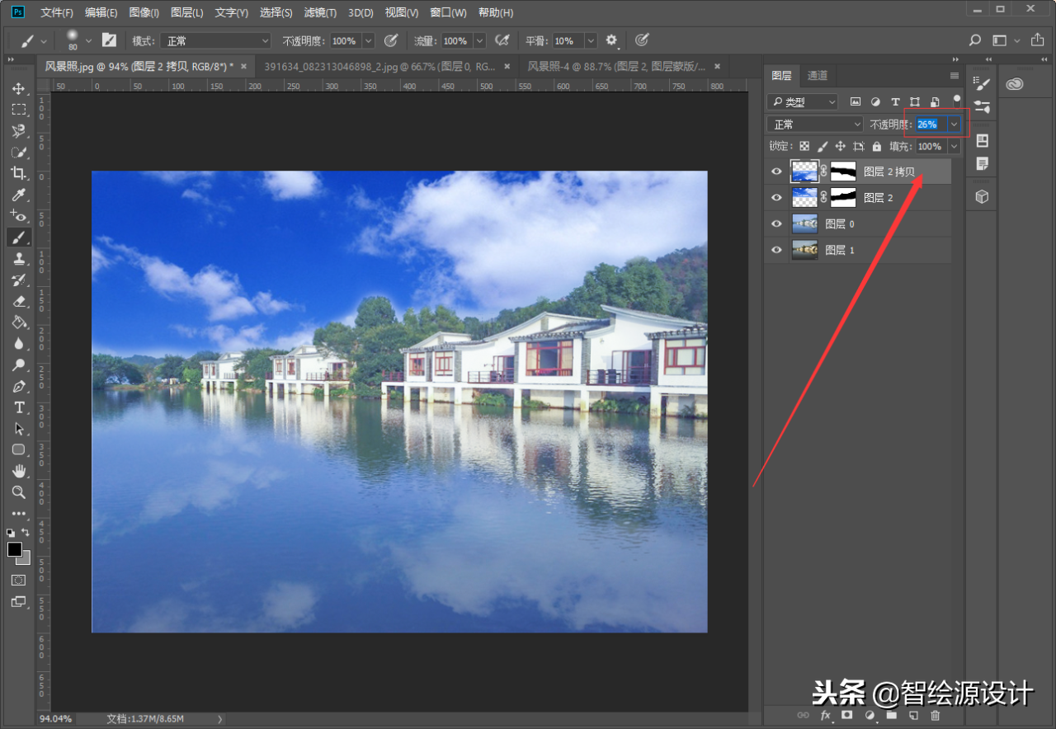The width and height of the screenshot is (1056, 729).
Task: Open the layer filter 类型 dropdown
Action: click(802, 102)
